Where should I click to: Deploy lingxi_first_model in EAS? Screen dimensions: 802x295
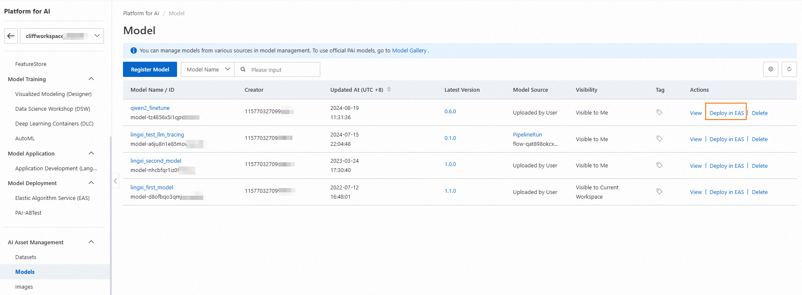[726, 192]
